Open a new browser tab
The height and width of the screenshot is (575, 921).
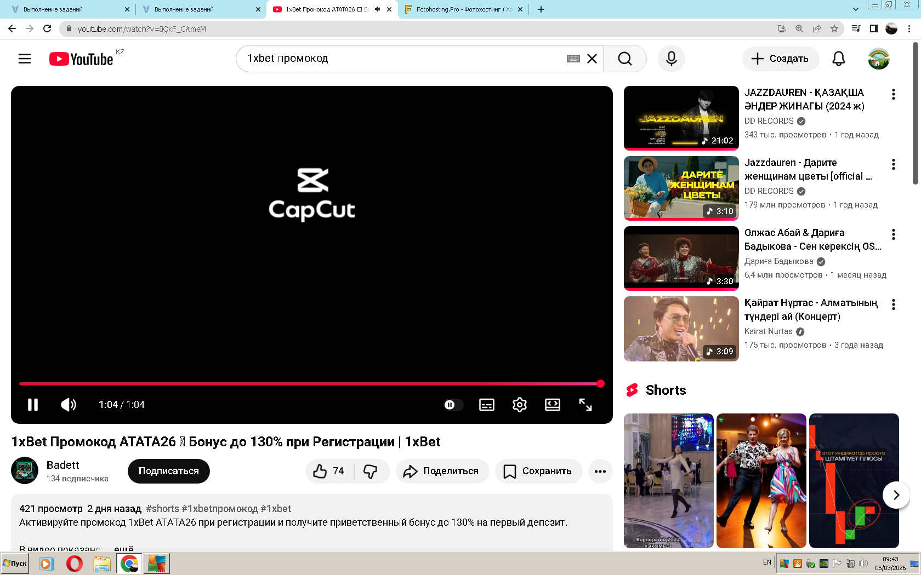(541, 9)
